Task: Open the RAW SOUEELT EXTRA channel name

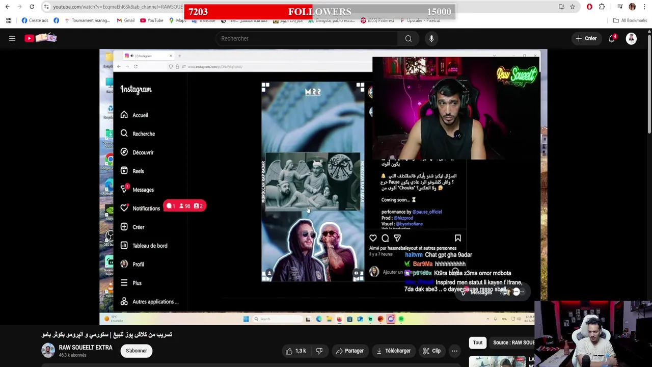Action: 86,348
